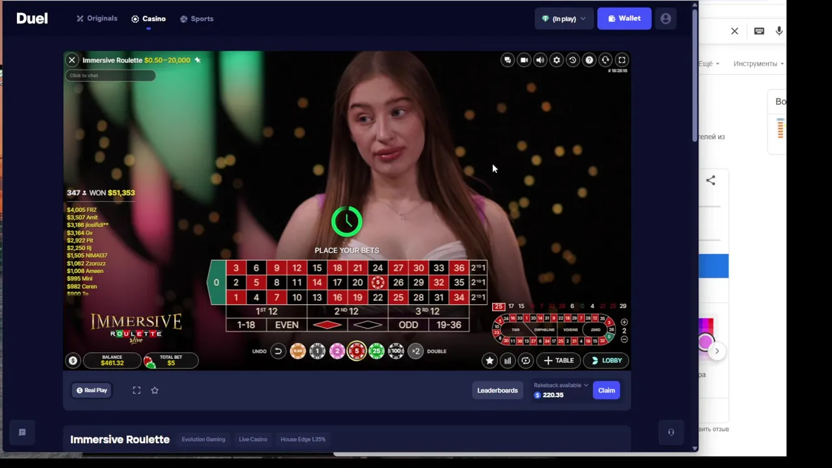Enter fullscreen from game toolbar
Screen dimensions: 832x468
pyautogui.click(x=621, y=60)
